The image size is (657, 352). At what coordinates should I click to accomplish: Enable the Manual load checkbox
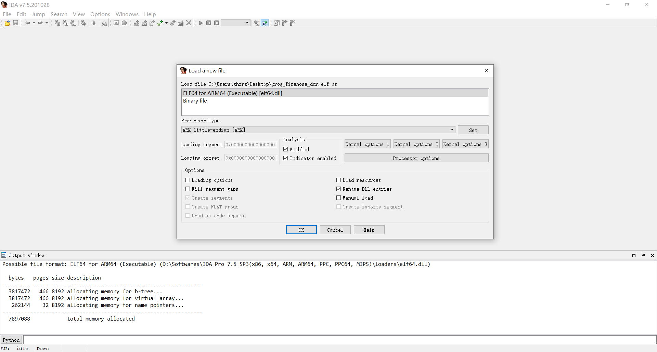[x=339, y=198]
